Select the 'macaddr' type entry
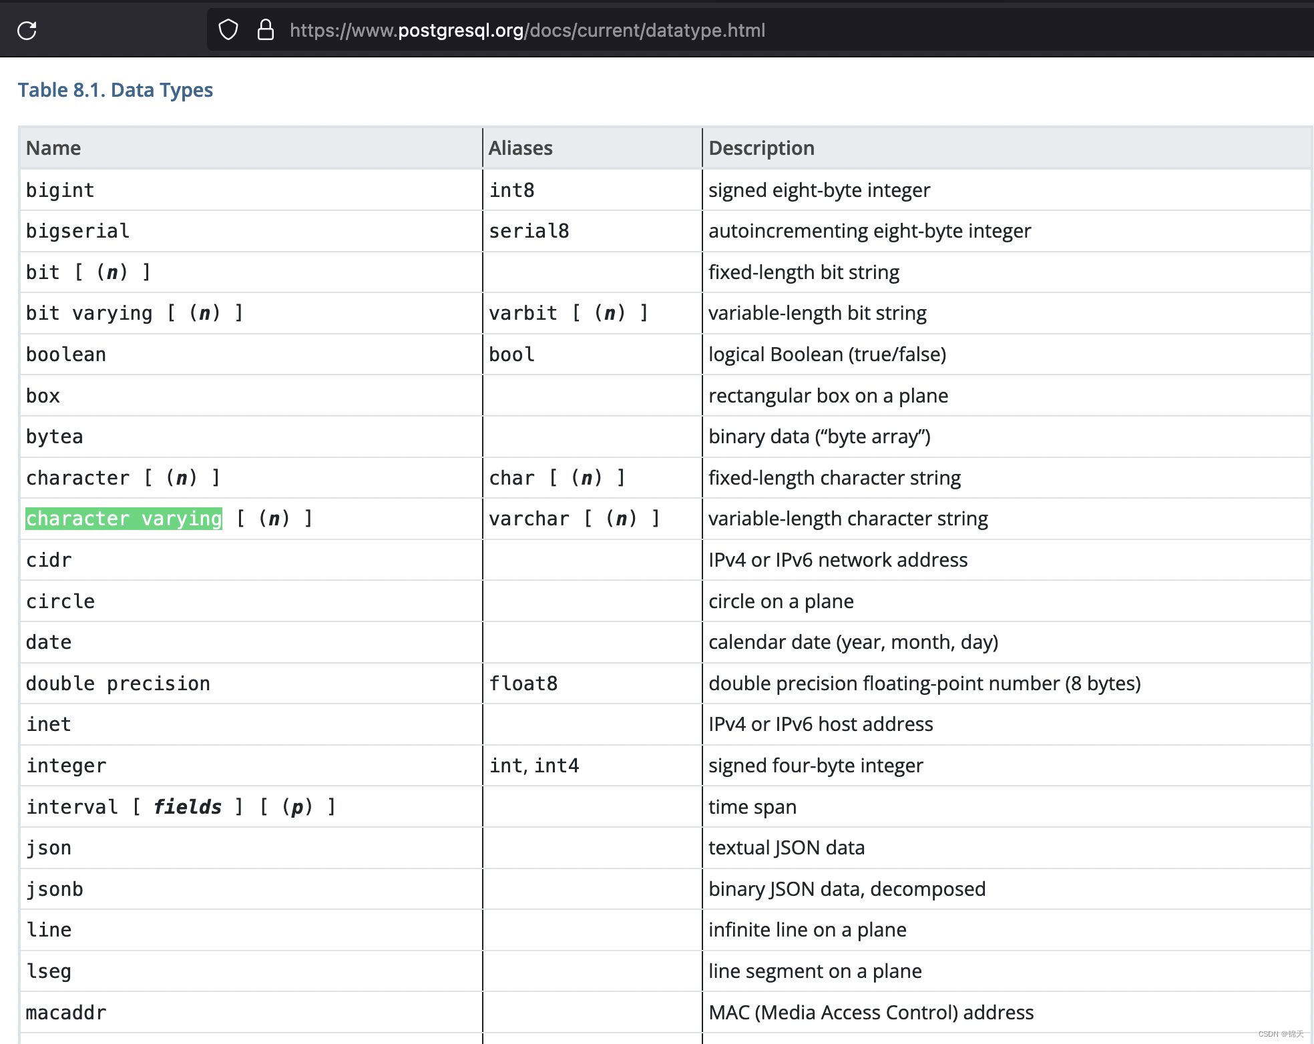The image size is (1314, 1044). coord(65,1012)
